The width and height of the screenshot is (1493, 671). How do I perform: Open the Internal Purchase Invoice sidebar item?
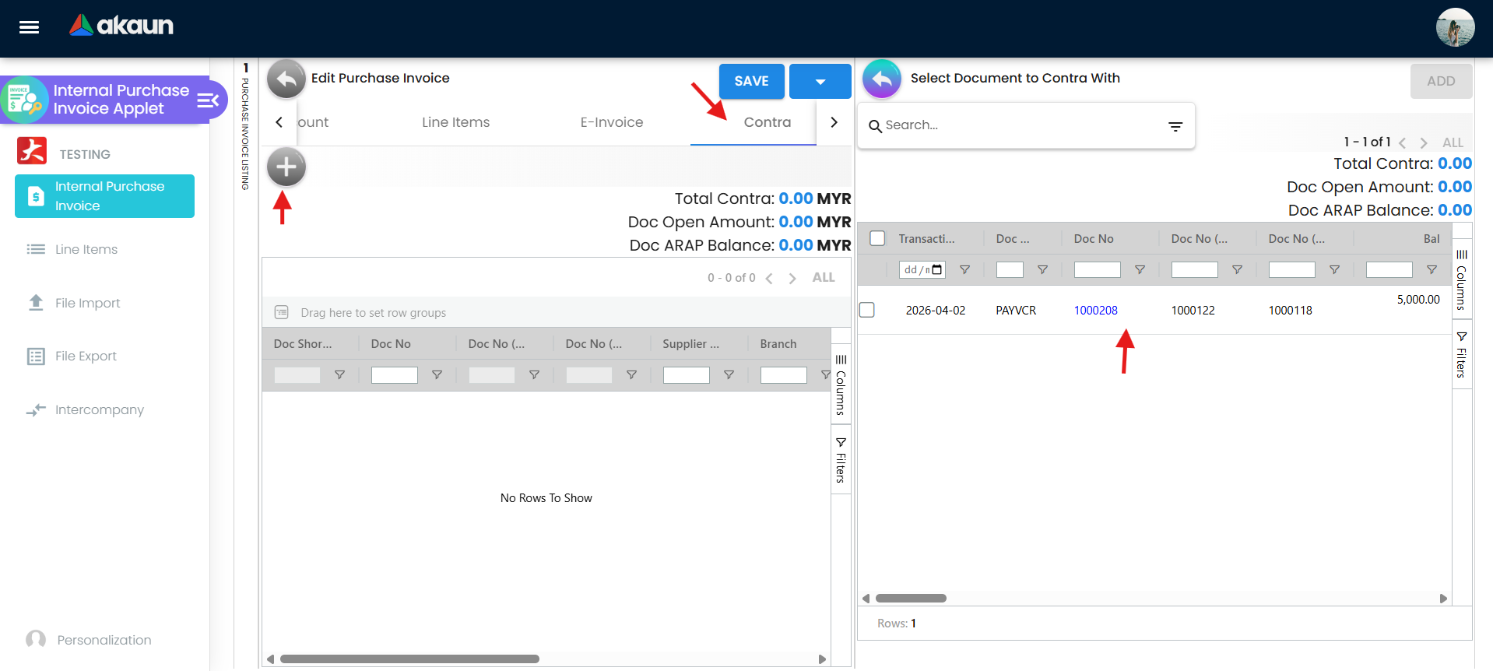pyautogui.click(x=104, y=196)
